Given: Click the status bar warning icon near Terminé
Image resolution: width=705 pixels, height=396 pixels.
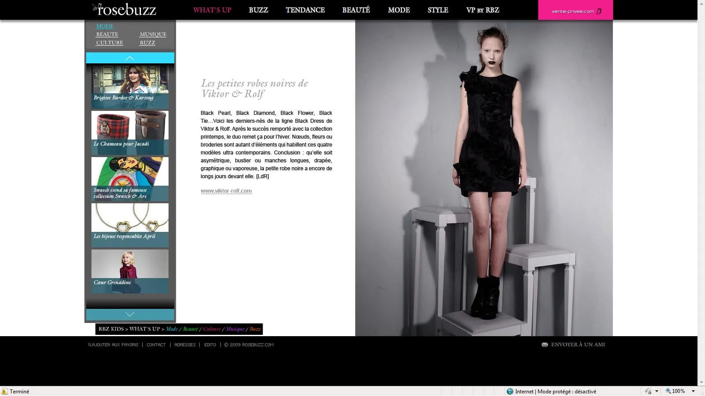Looking at the screenshot, I should [x=4, y=391].
